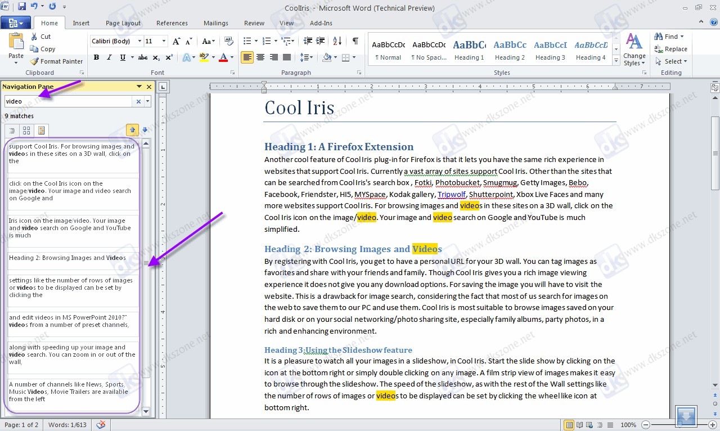Image resolution: width=720 pixels, height=431 pixels.
Task: Open Line Spacing options
Action: [307, 57]
